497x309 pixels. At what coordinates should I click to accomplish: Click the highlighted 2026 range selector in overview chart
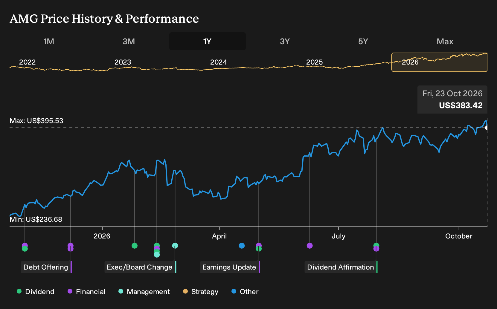click(x=439, y=62)
